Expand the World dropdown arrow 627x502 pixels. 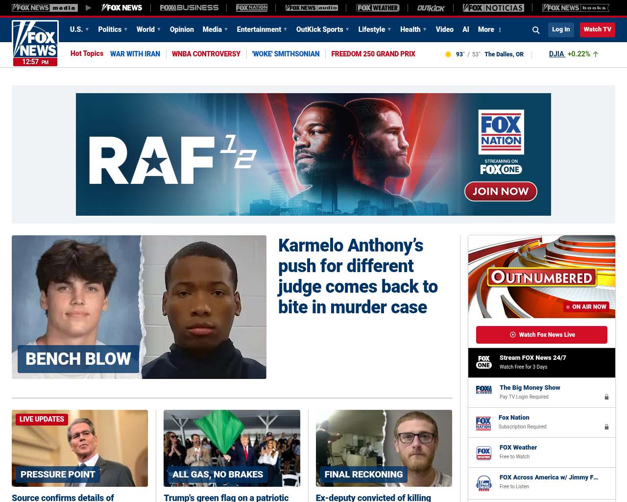(x=159, y=29)
